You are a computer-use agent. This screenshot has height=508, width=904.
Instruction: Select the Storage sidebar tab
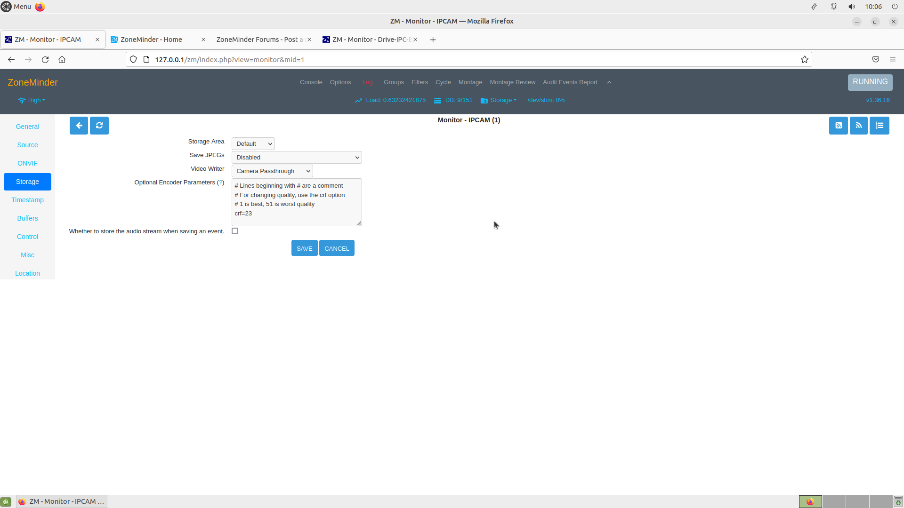[27, 182]
